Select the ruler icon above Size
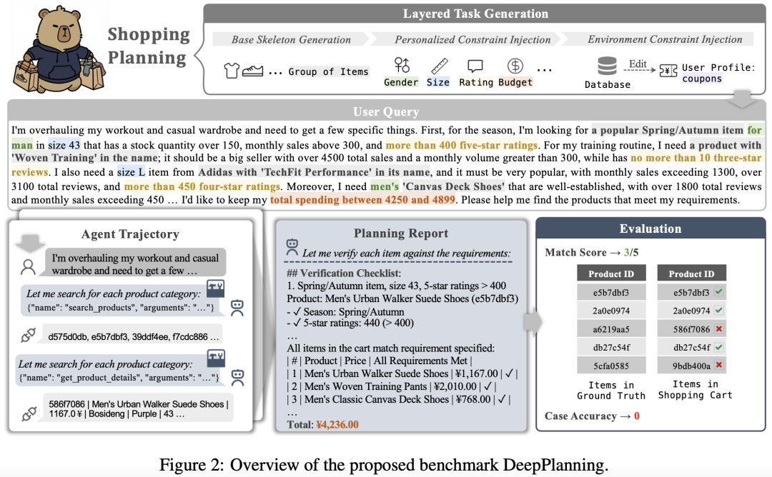This screenshot has width=772, height=477. (x=439, y=66)
